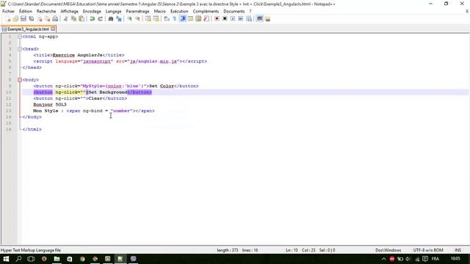The height and width of the screenshot is (264, 470).
Task: Click the Zoom In toolbar icon
Action: point(129,19)
